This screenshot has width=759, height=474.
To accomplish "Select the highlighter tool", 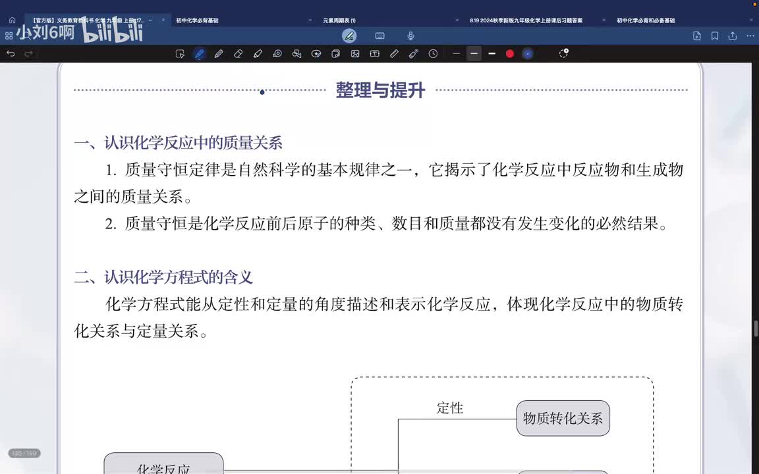I will [x=258, y=54].
